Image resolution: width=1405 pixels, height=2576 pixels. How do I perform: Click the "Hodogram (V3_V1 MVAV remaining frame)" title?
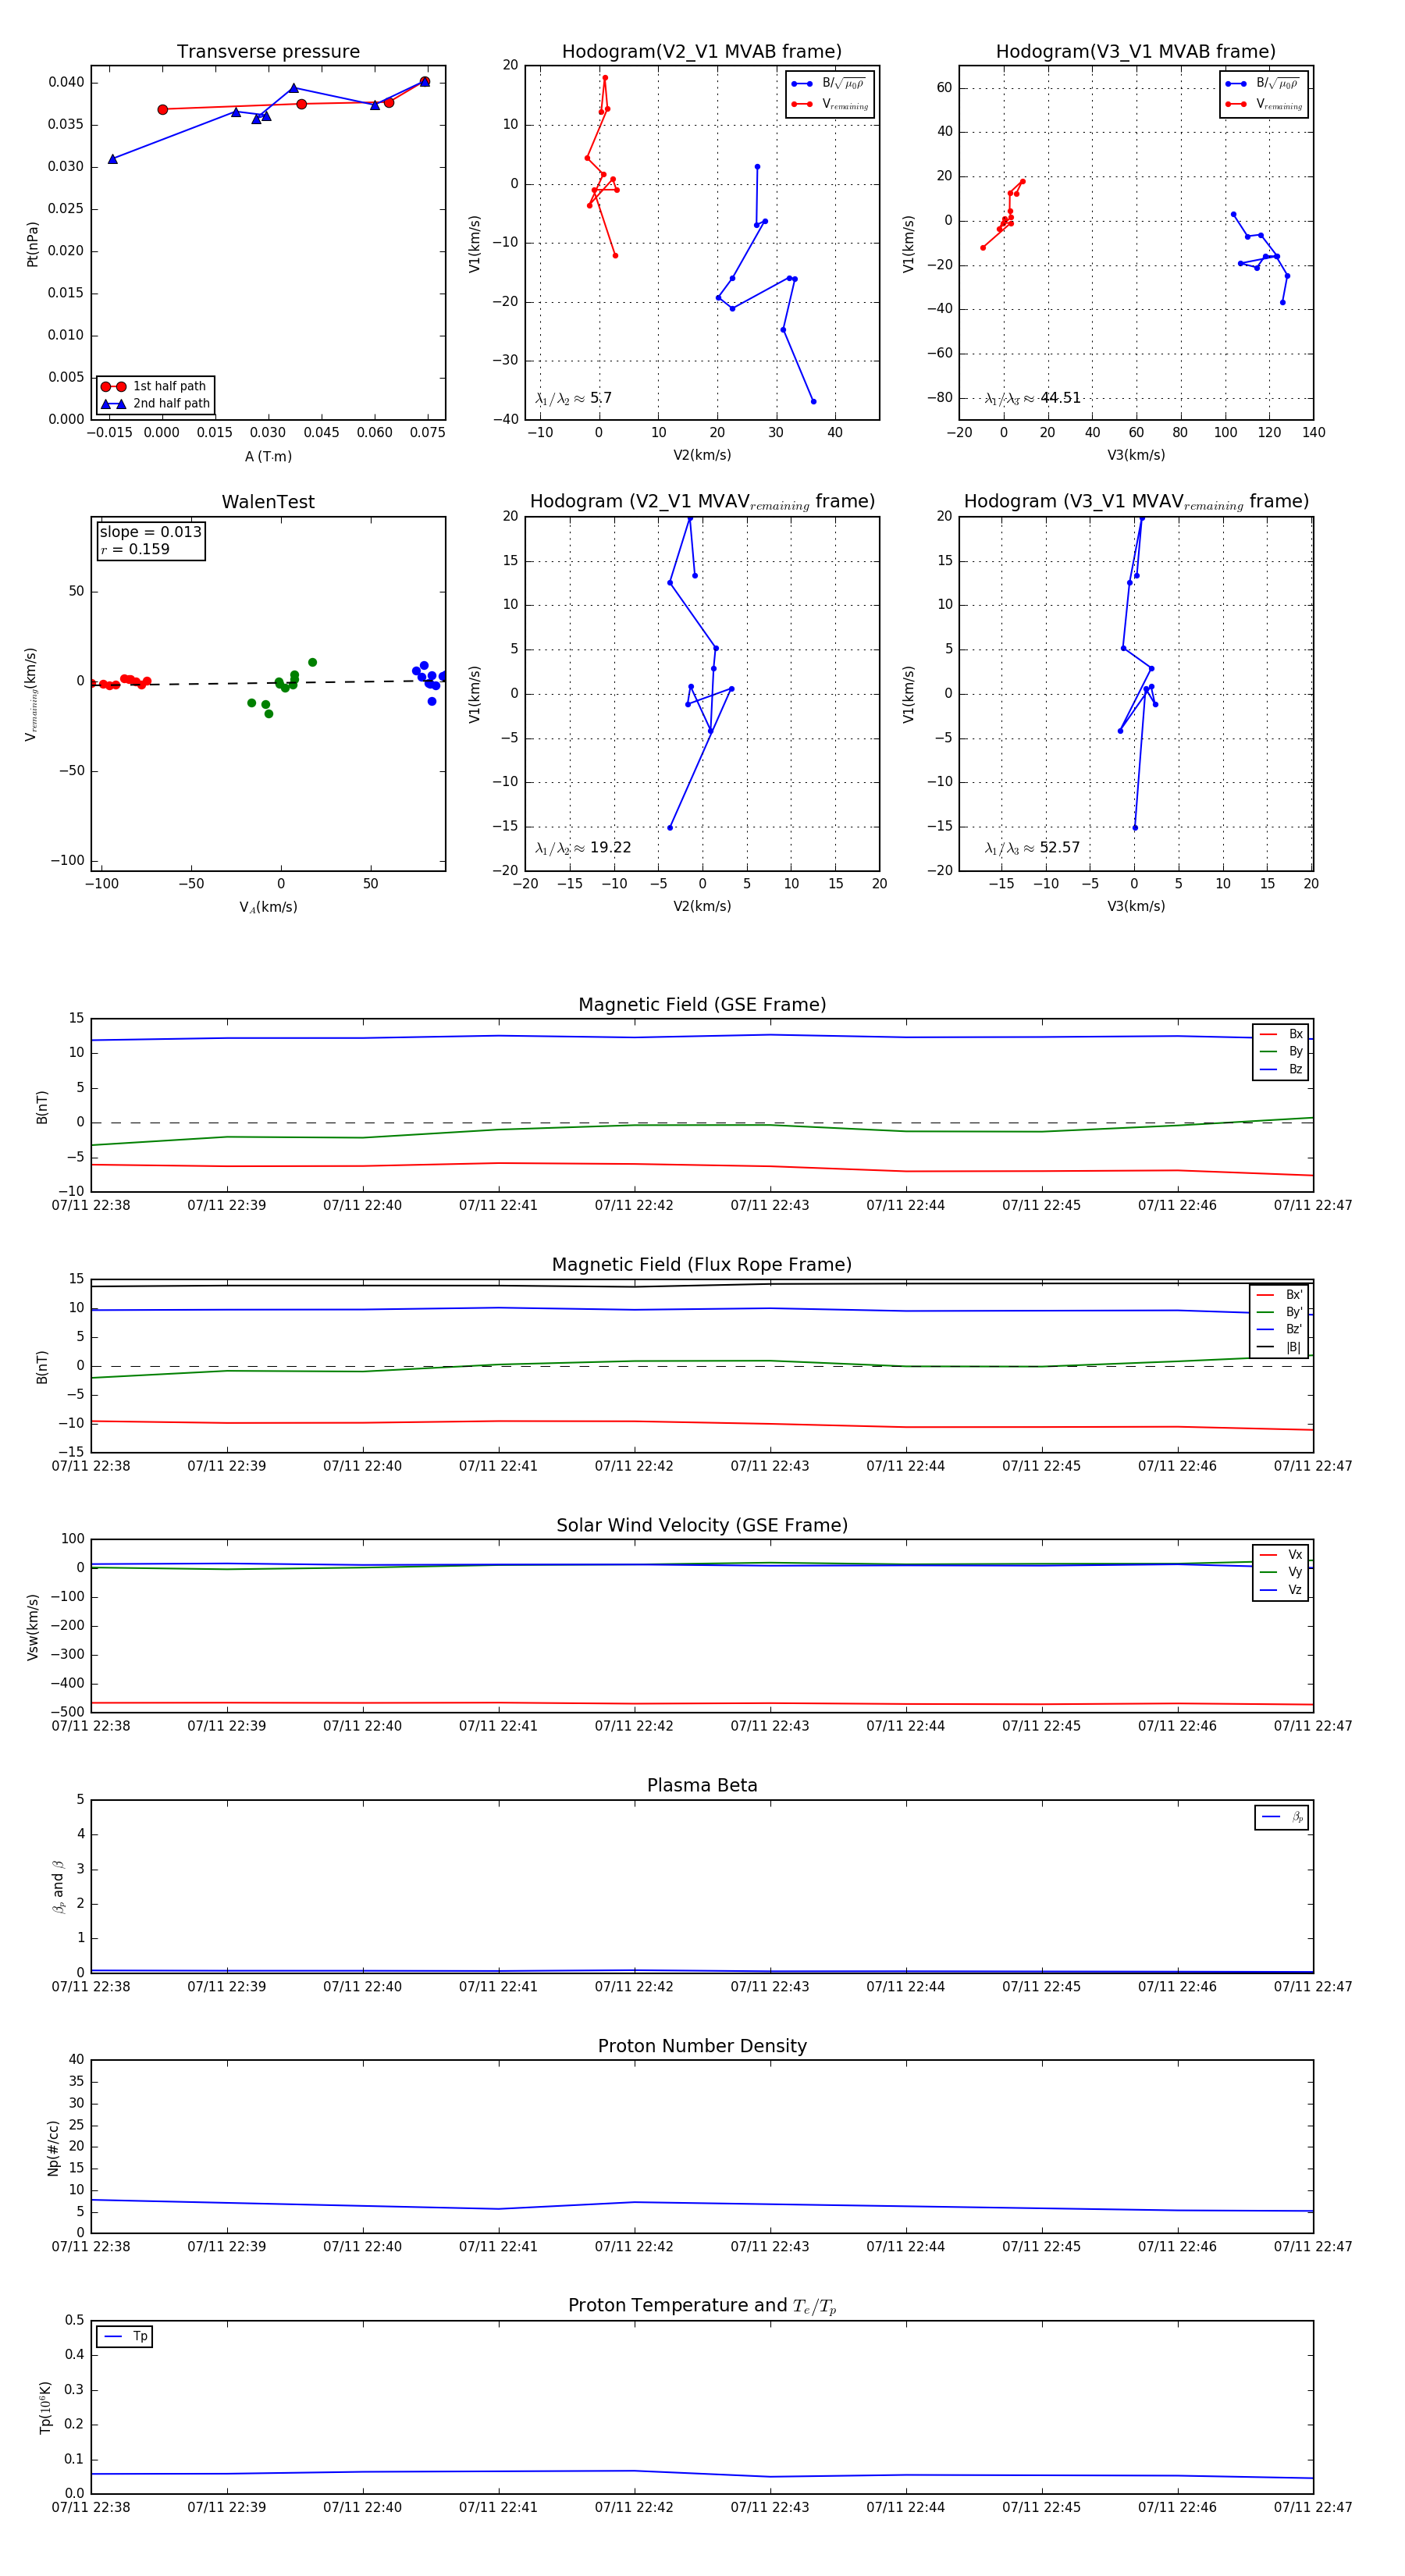click(x=1135, y=502)
